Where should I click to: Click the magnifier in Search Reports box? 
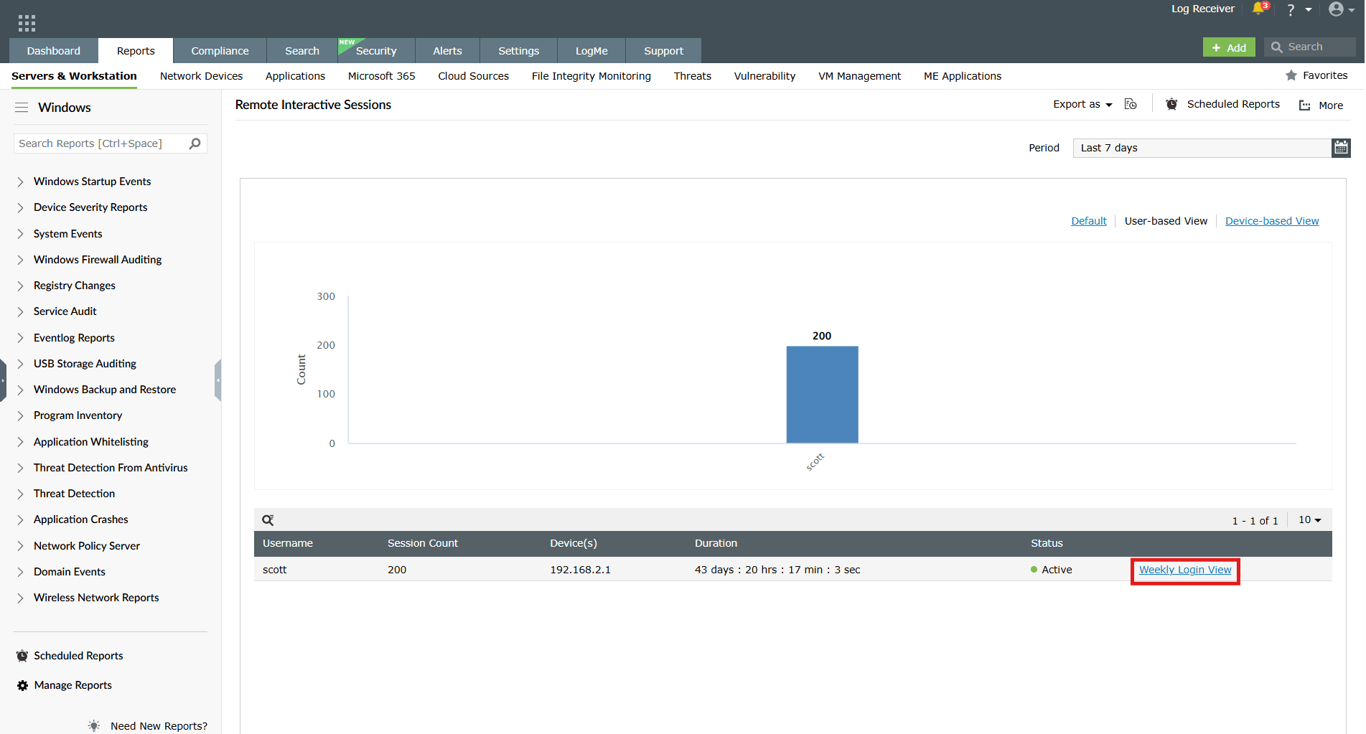195,143
